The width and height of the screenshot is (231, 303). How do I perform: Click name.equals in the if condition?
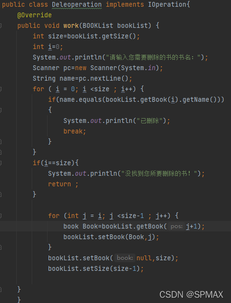coord(81,100)
